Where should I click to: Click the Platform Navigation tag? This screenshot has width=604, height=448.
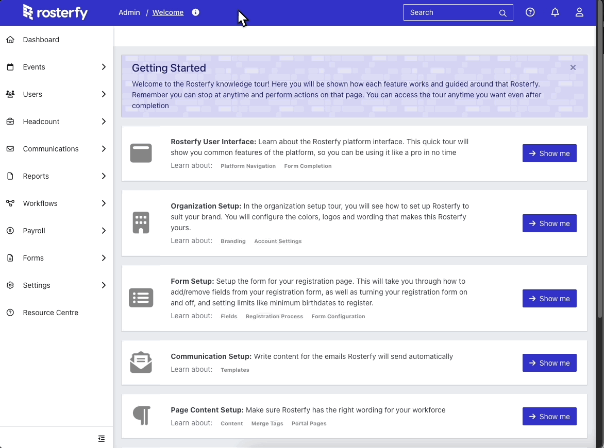tap(248, 166)
